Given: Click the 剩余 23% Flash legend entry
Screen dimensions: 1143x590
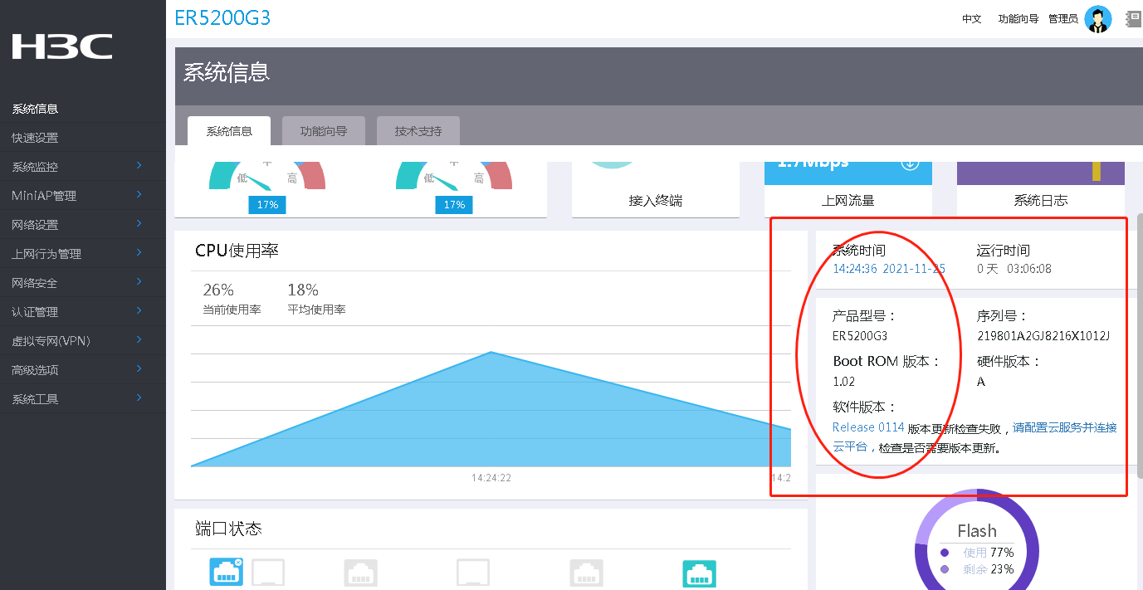Looking at the screenshot, I should [977, 569].
